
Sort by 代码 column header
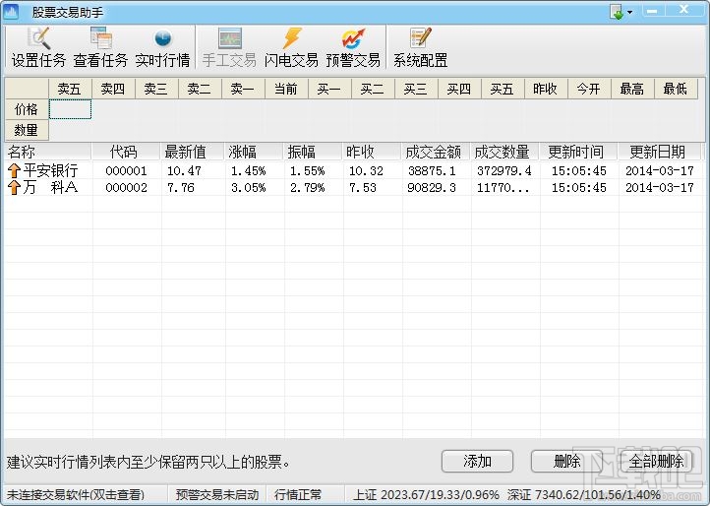coord(126,152)
